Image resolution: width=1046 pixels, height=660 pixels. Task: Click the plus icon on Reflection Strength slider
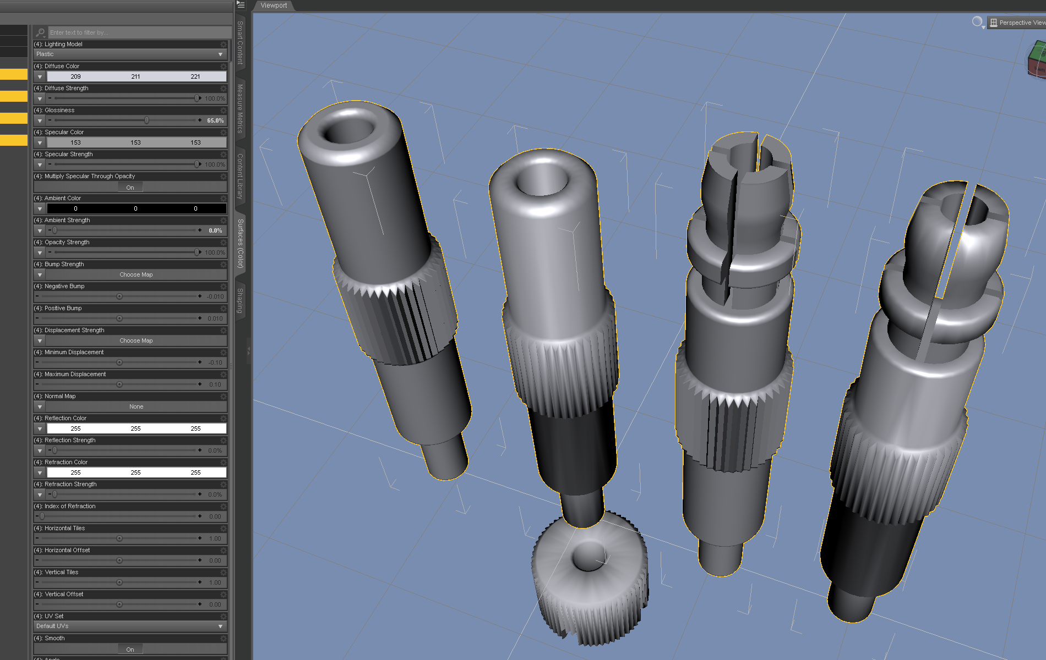200,450
